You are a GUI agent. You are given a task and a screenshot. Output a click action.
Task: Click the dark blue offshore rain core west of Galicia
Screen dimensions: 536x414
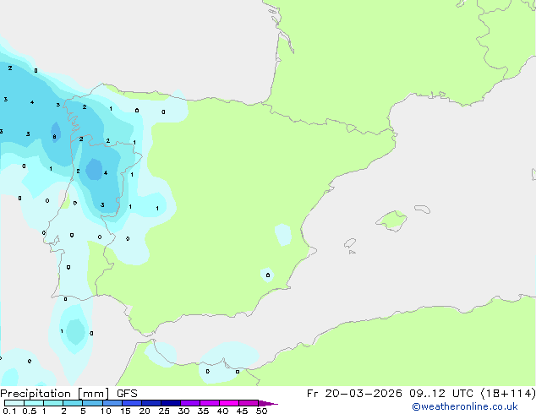pos(56,132)
